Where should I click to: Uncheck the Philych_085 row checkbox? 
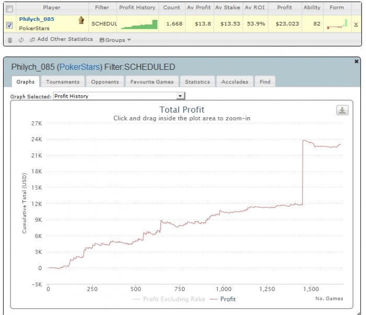(x=9, y=24)
